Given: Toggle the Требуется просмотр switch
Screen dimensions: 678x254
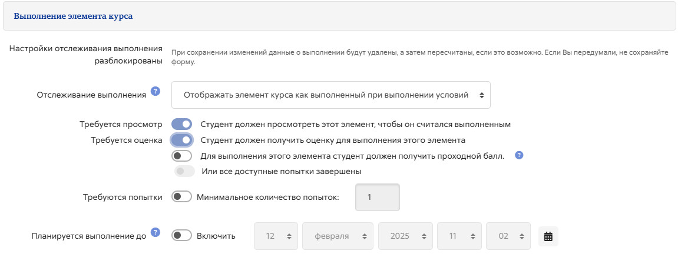Looking at the screenshot, I should tap(181, 124).
